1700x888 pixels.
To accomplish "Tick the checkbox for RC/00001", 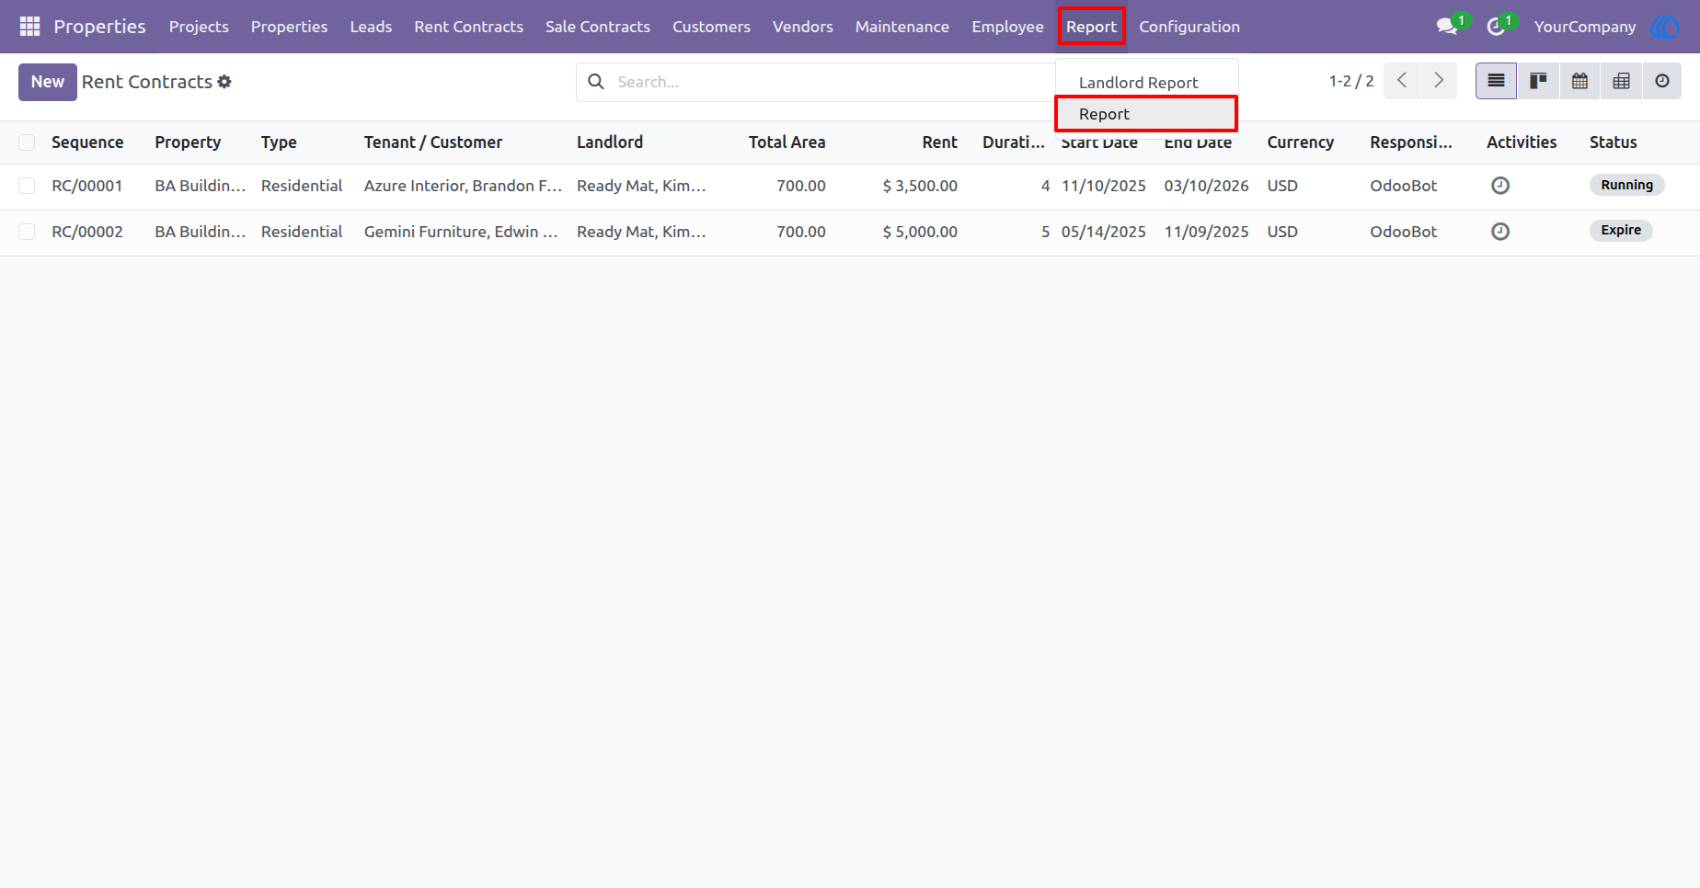I will [27, 186].
